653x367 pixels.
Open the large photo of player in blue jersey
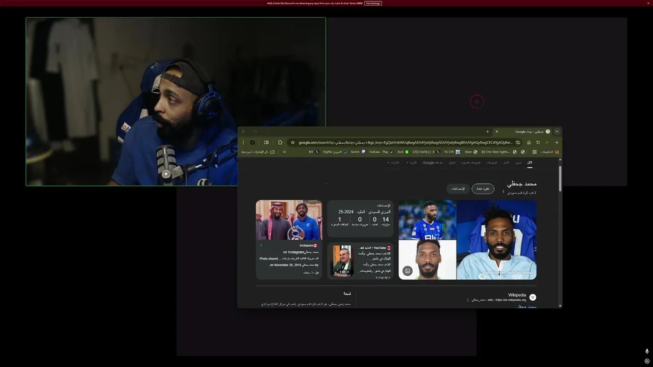coord(496,240)
